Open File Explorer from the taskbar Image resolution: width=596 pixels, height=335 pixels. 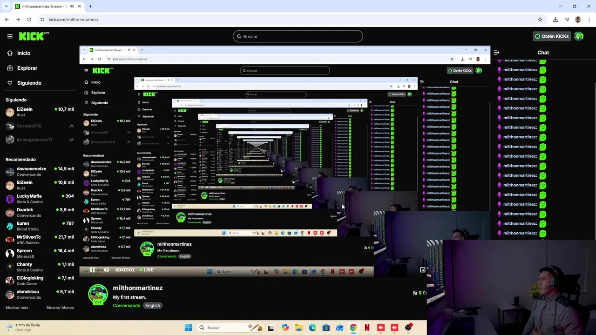pyautogui.click(x=298, y=328)
